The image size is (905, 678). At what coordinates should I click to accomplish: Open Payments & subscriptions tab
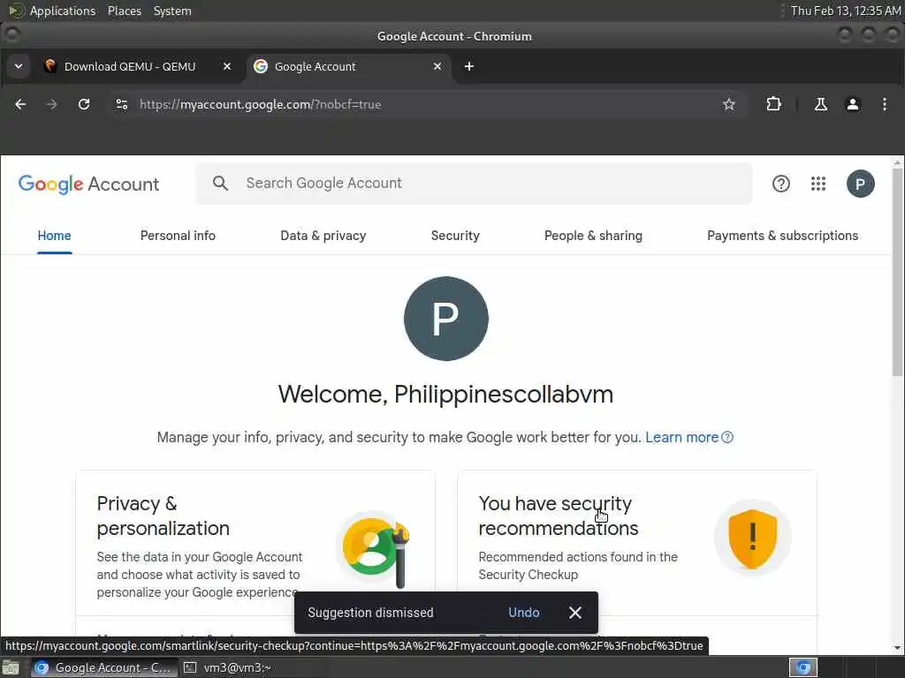(x=783, y=236)
